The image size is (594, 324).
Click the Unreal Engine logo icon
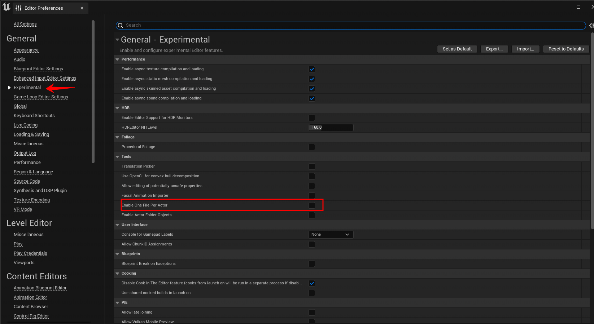pyautogui.click(x=6, y=7)
